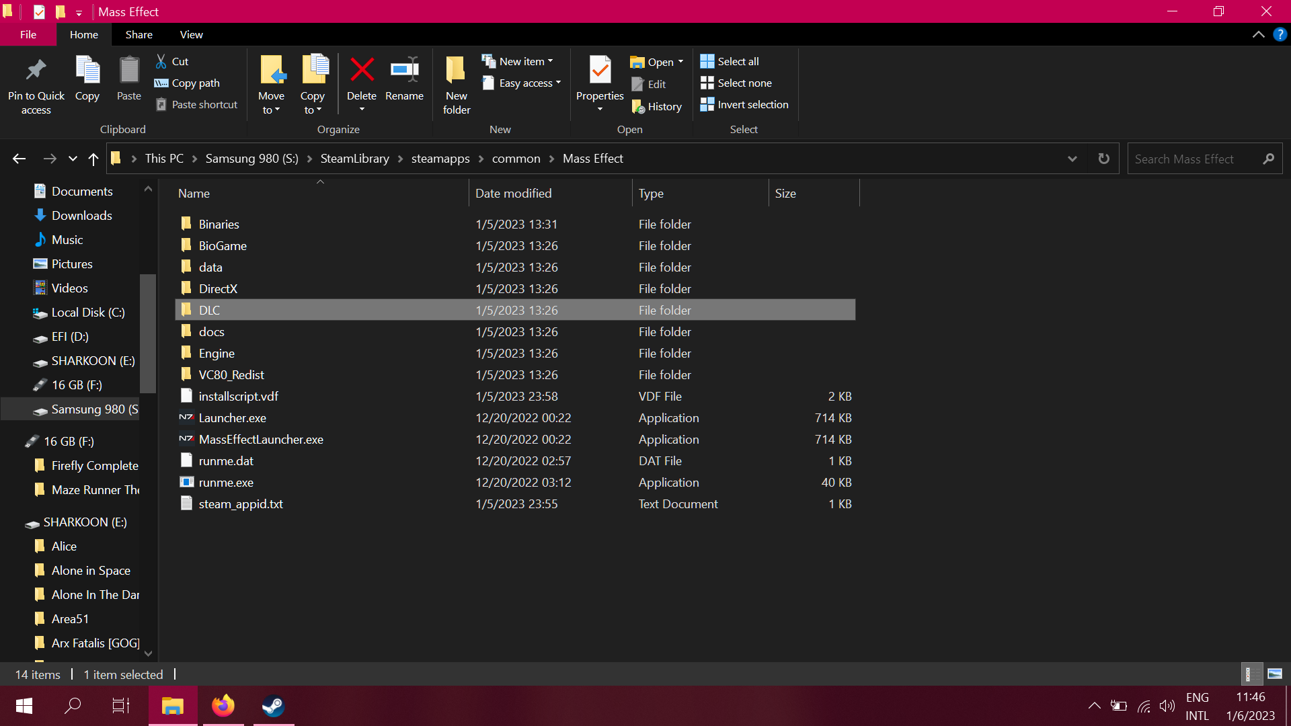
Task: Go back with the back arrow
Action: click(19, 159)
